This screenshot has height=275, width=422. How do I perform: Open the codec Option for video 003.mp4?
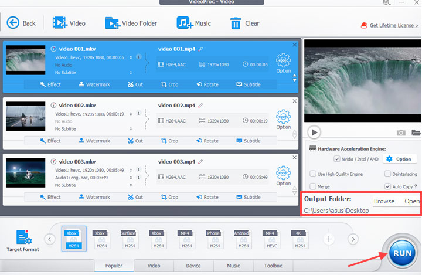point(284,176)
